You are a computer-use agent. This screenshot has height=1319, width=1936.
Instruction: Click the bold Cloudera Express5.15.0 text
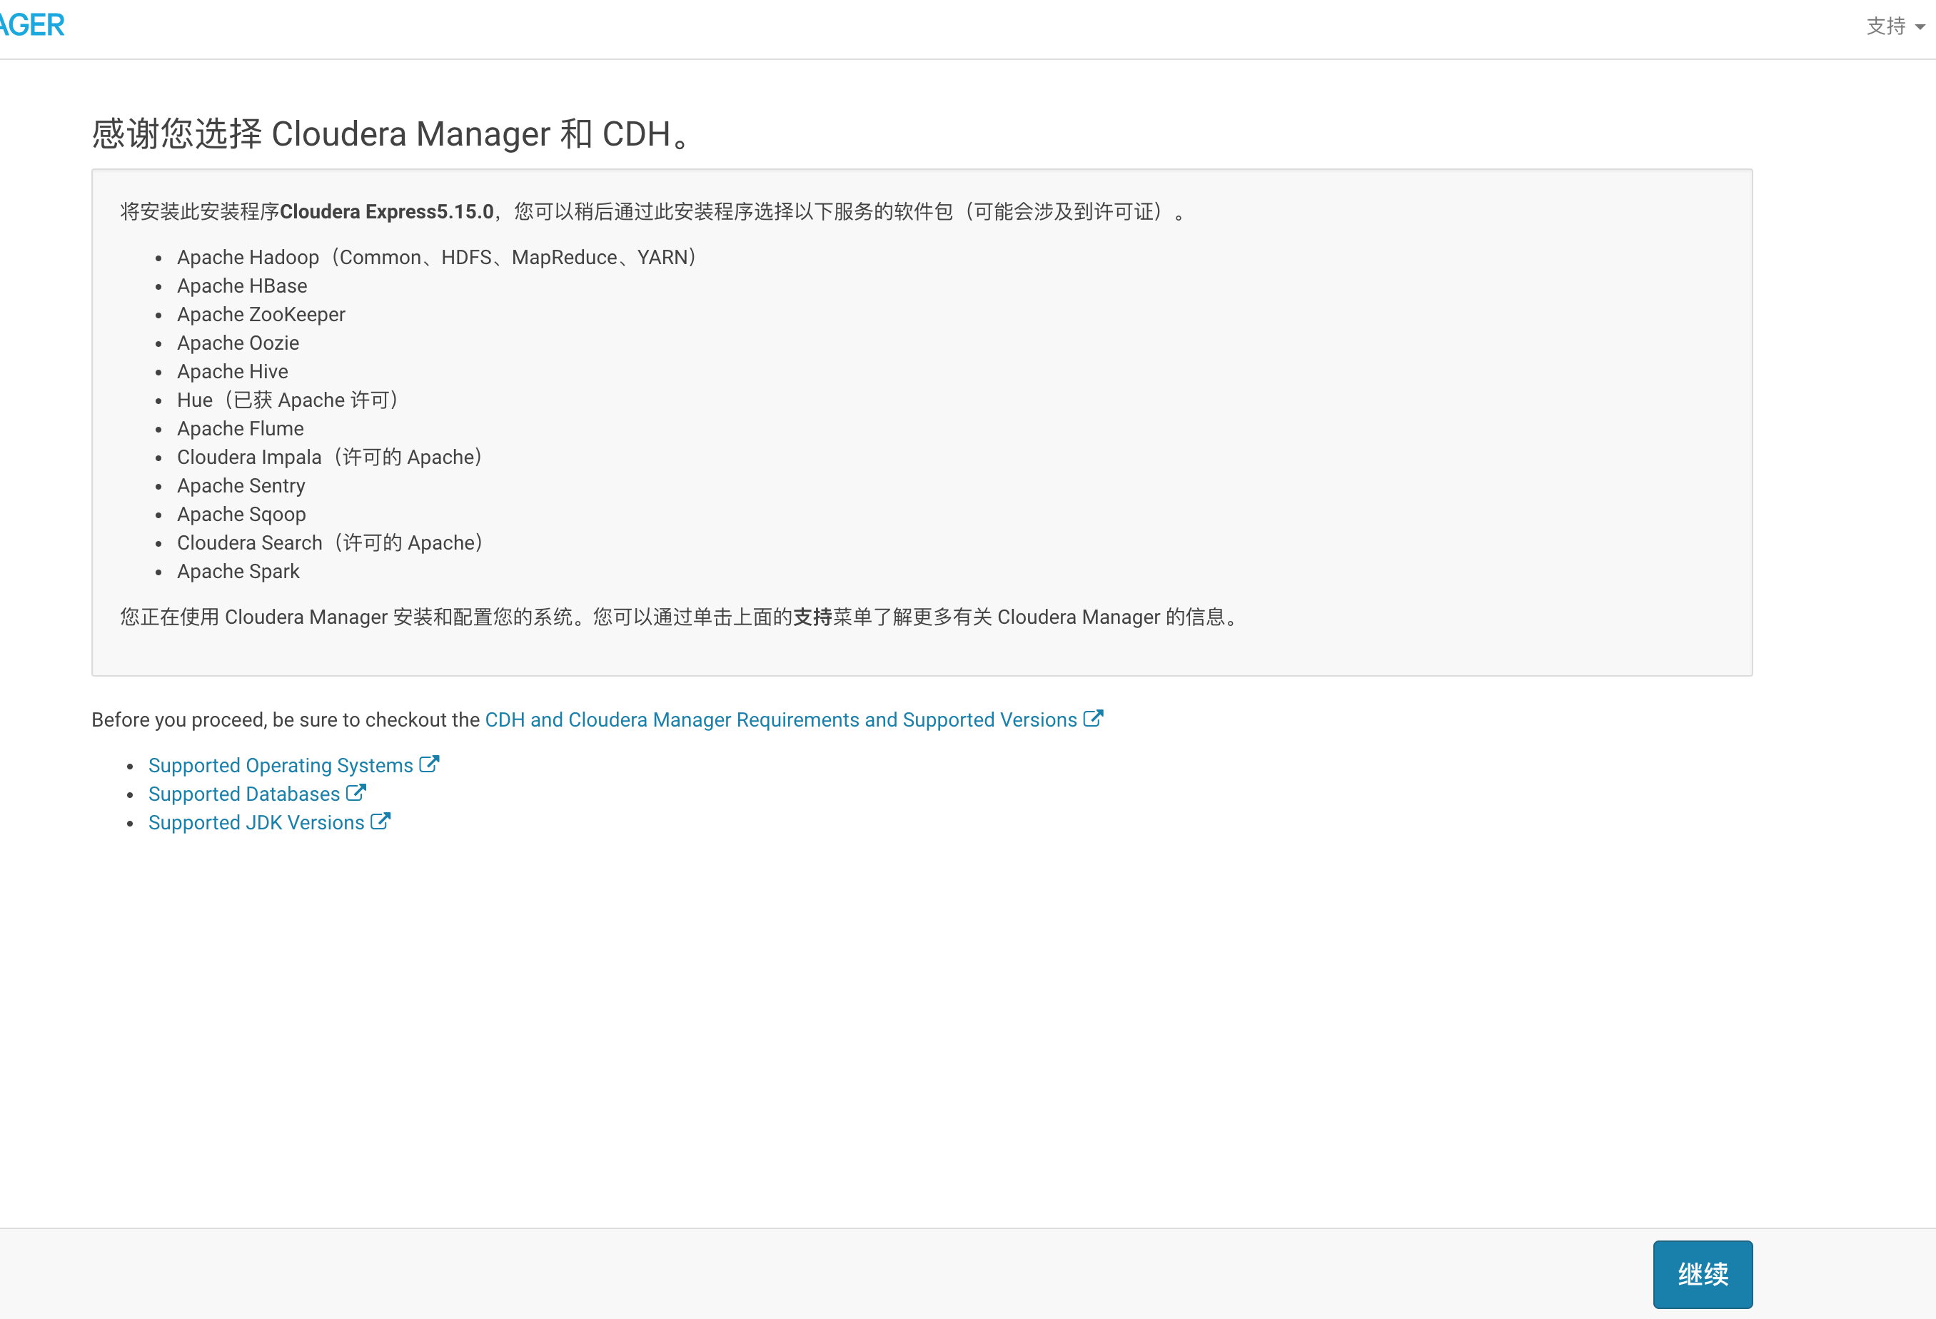pyautogui.click(x=386, y=211)
